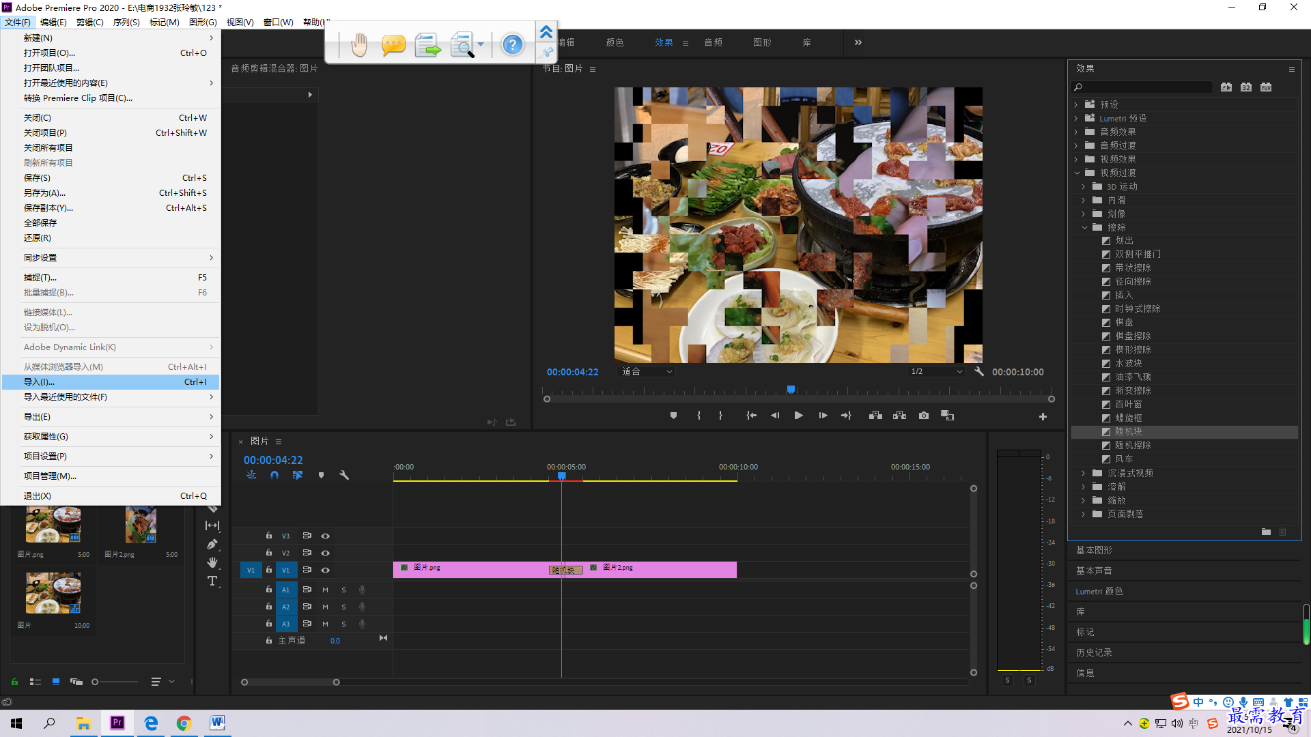Switch to 颜色 workspace tab
This screenshot has width=1311, height=737.
pos(615,42)
